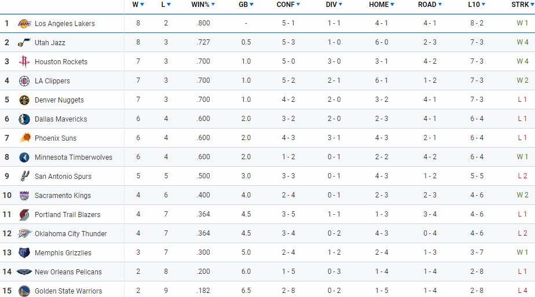Open the Sacramento Kings team link
This screenshot has height=297, width=535.
(63, 195)
